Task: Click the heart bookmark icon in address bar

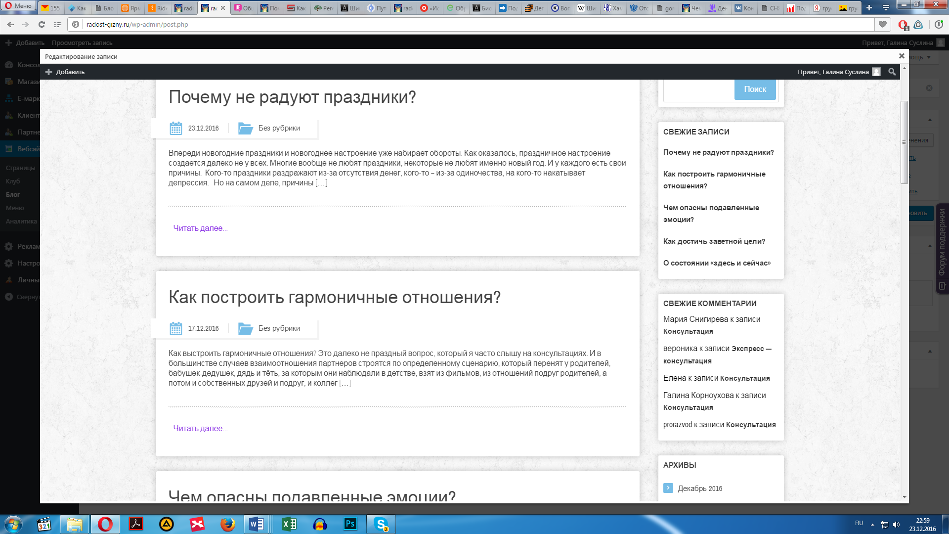Action: pos(883,24)
